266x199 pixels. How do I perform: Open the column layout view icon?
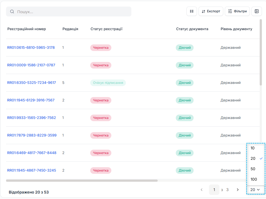point(191,11)
